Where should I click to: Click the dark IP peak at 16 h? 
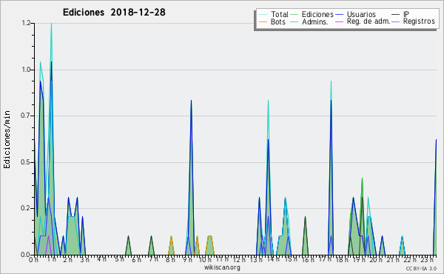tap(305, 217)
